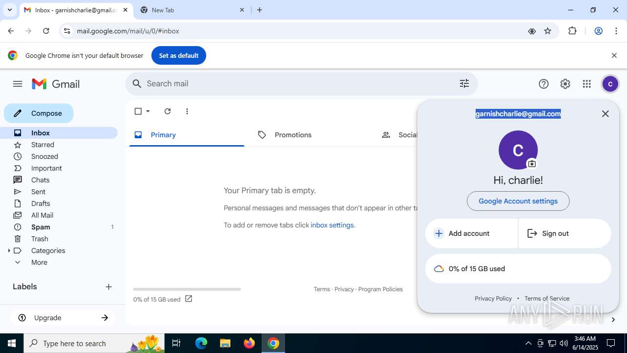Viewport: 627px width, 353px height.
Task: Click 0% of 15 GB used in popup
Action: point(518,269)
